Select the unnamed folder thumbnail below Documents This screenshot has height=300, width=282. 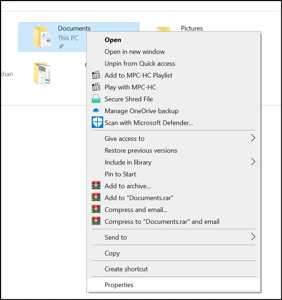(42, 73)
